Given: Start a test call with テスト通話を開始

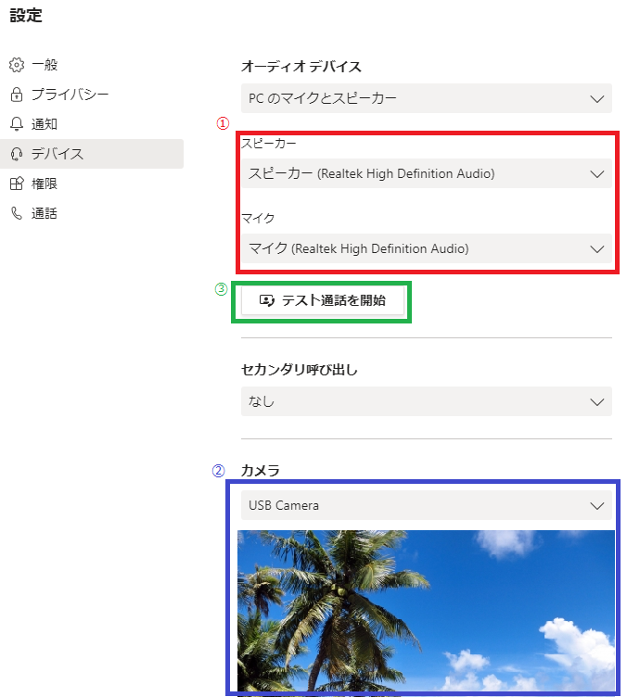Looking at the screenshot, I should pos(323,300).
